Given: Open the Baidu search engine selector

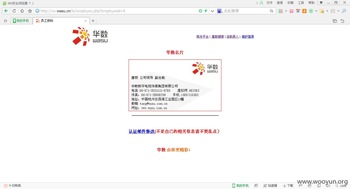Looking at the screenshot, I should [x=220, y=11].
